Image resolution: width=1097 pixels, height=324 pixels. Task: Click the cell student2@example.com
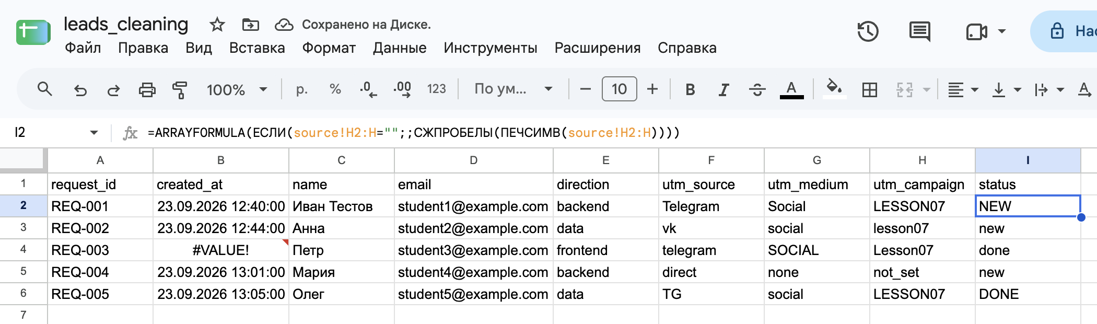474,228
